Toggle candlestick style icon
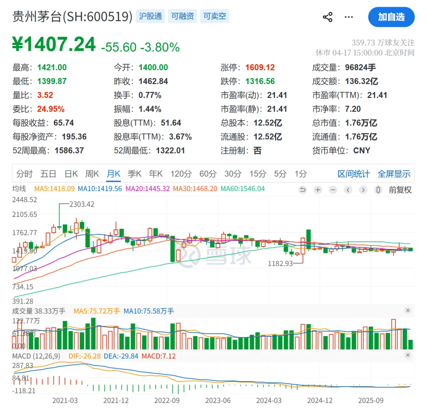This screenshot has width=428, height=408. coord(378,190)
